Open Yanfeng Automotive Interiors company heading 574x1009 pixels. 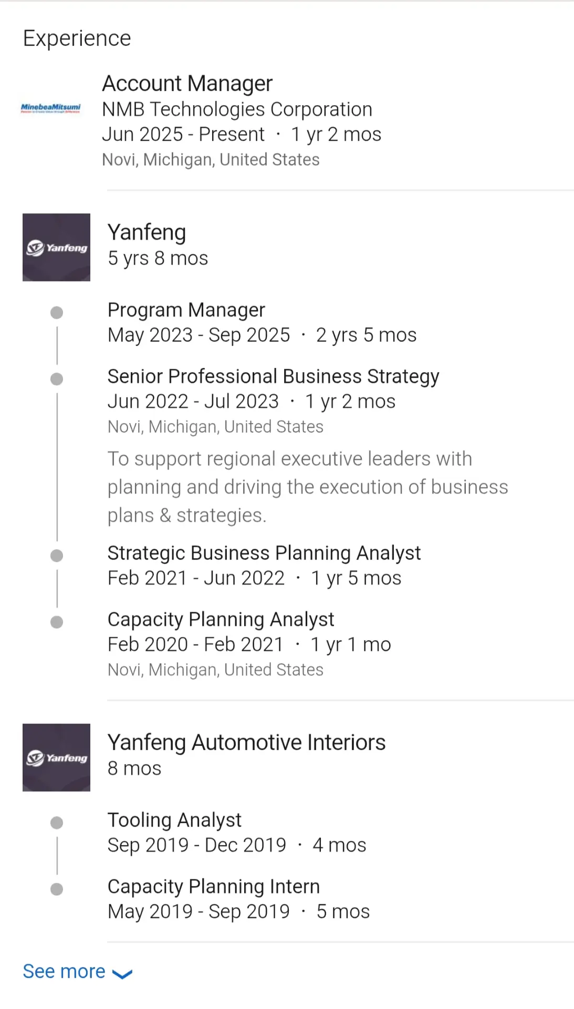click(x=247, y=743)
